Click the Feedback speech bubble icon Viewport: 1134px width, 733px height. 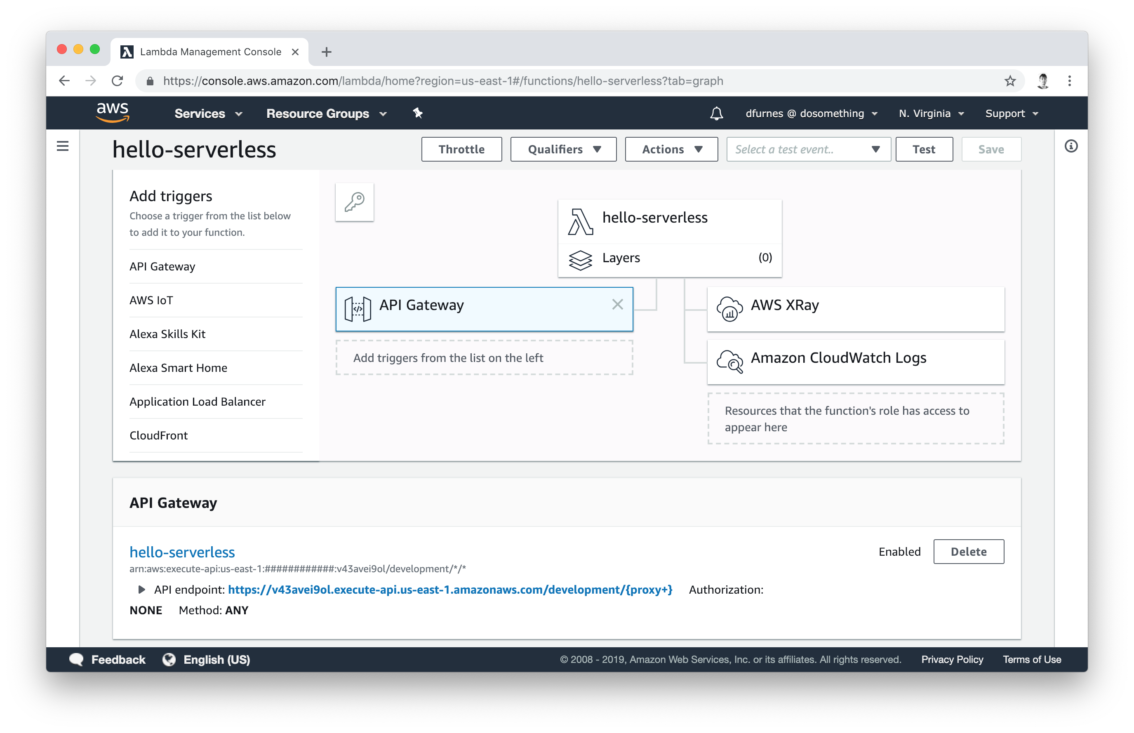pyautogui.click(x=77, y=659)
